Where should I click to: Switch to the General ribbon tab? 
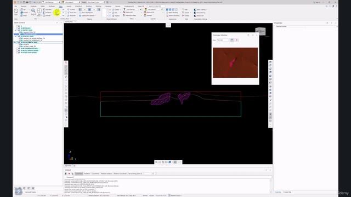[24, 6]
